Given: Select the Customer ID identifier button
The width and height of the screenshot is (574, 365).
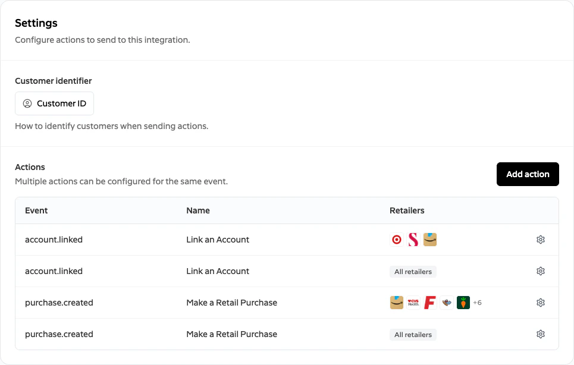Looking at the screenshot, I should pos(54,103).
